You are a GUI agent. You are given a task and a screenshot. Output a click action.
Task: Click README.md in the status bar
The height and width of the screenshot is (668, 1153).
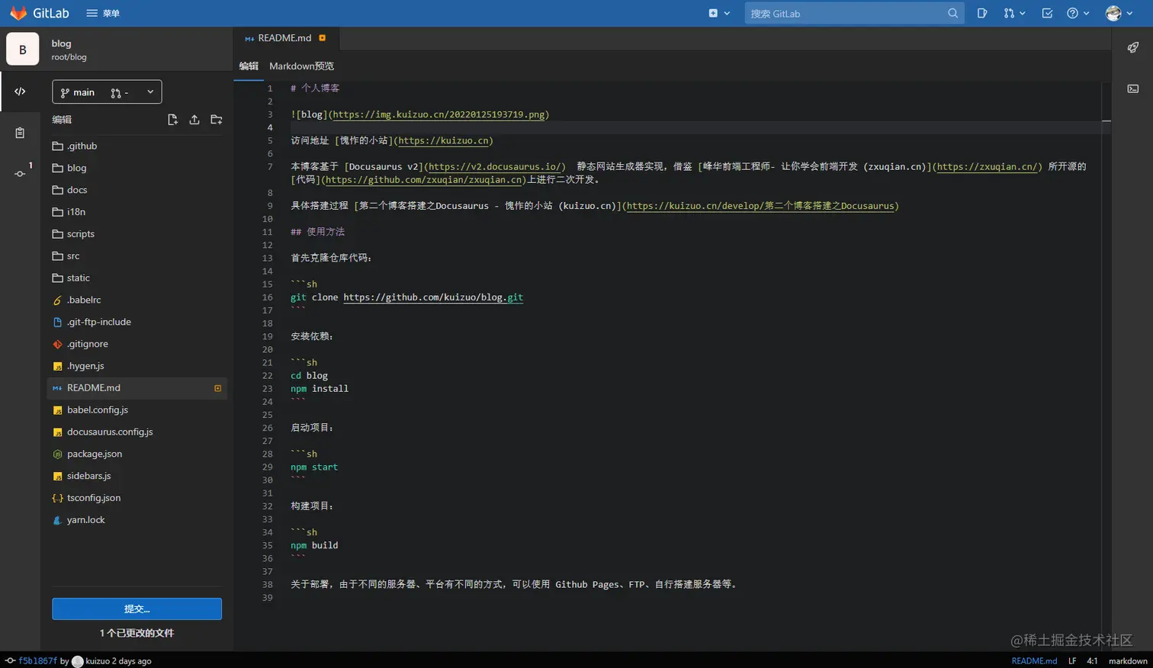point(1034,661)
